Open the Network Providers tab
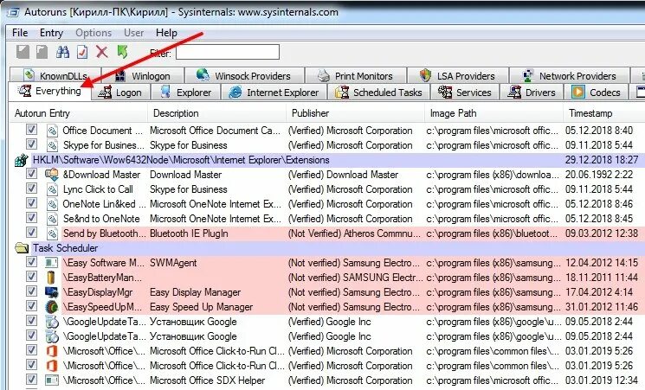The image size is (645, 390). tap(570, 76)
